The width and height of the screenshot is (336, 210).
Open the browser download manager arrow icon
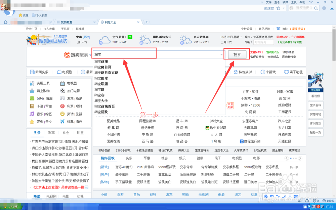pos(332,8)
